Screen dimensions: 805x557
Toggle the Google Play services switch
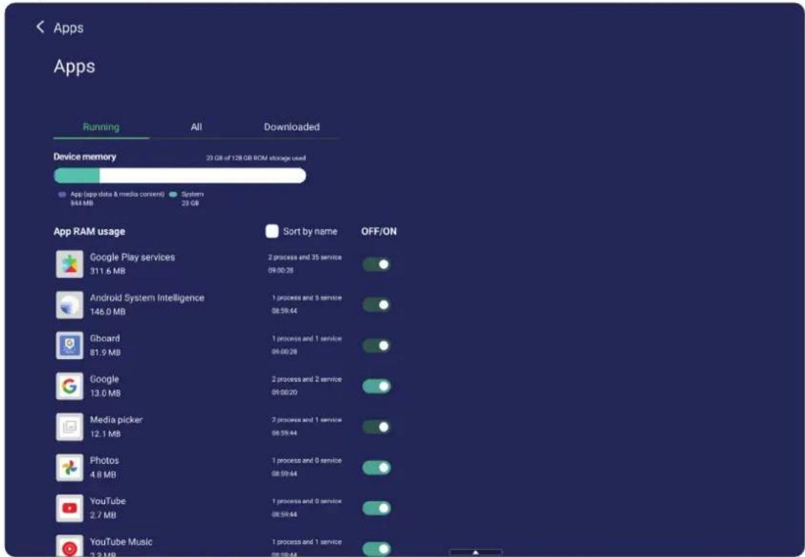click(x=377, y=264)
